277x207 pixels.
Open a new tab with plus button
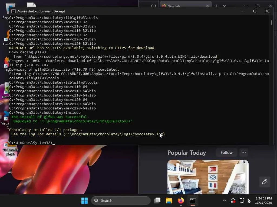(216, 6)
